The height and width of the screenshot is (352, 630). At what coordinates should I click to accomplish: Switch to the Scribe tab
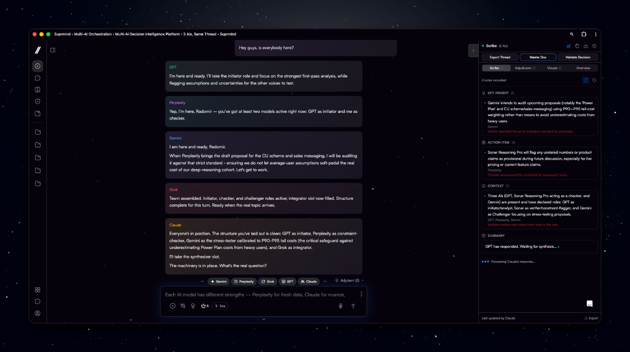pos(496,68)
